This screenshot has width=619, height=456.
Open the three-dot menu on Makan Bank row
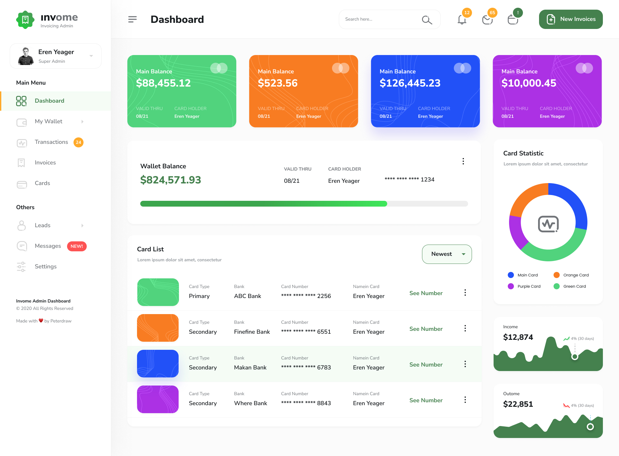[x=465, y=364]
